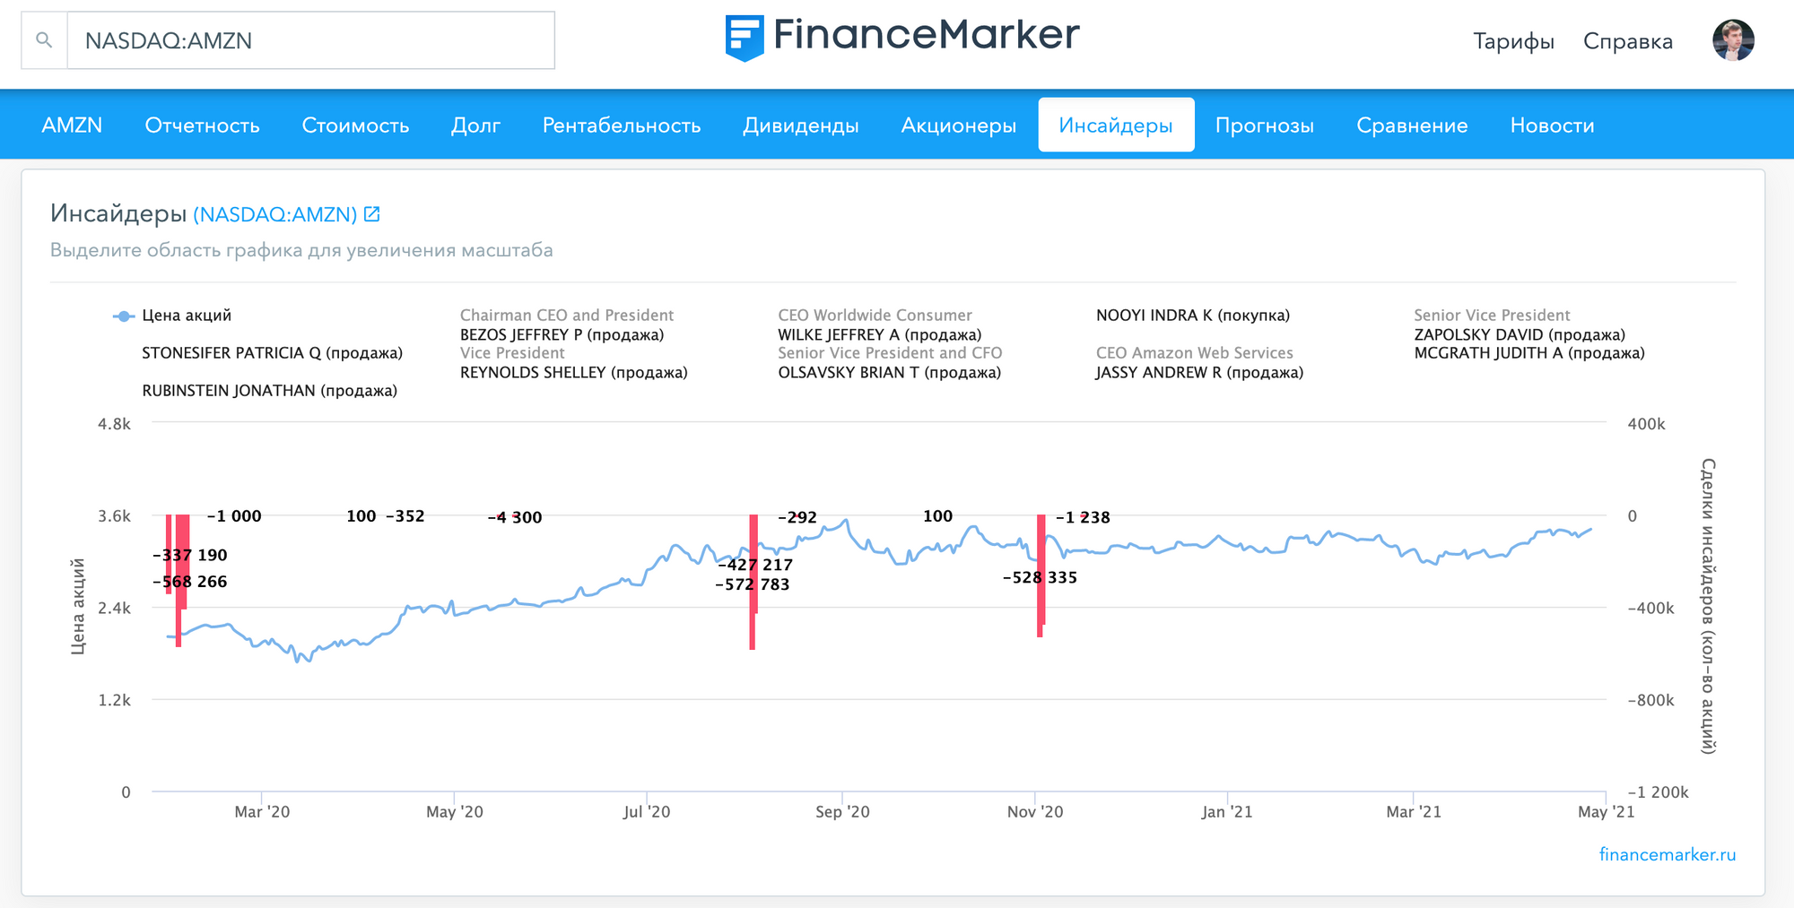Click the -1 238 trade label

coord(1083,517)
